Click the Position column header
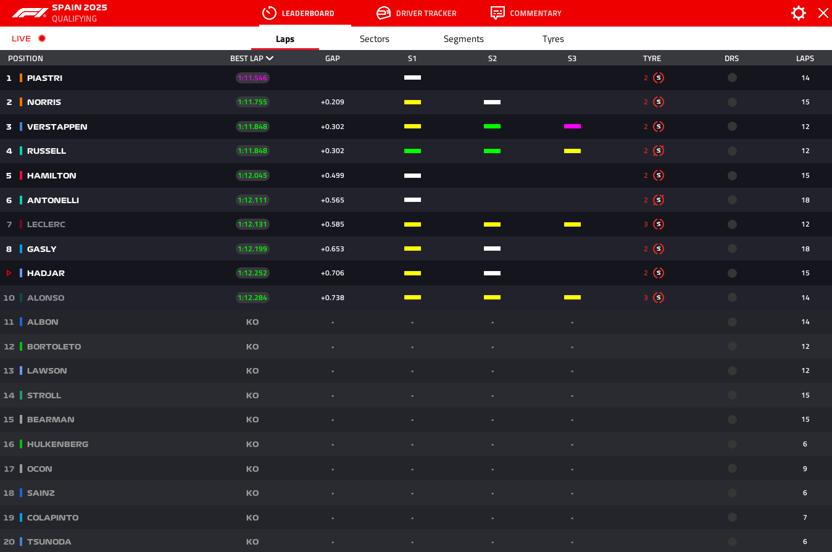 coord(25,59)
